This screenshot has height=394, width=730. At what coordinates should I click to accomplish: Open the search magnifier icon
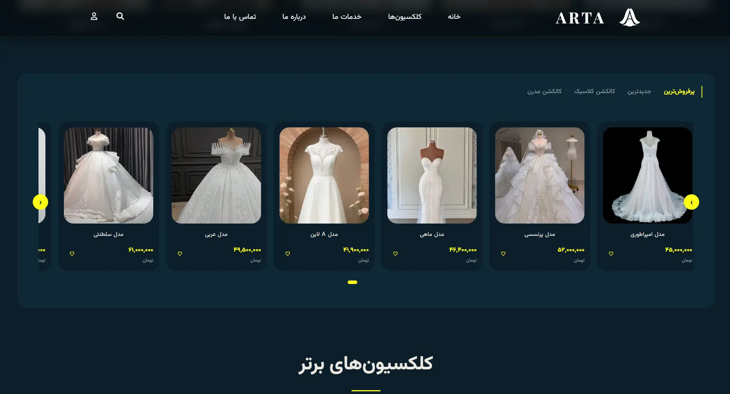tap(120, 16)
